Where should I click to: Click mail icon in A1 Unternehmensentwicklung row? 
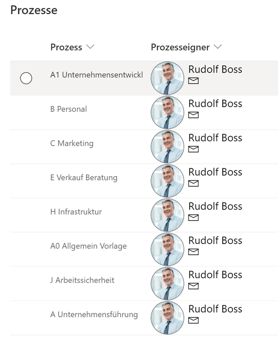pyautogui.click(x=193, y=81)
